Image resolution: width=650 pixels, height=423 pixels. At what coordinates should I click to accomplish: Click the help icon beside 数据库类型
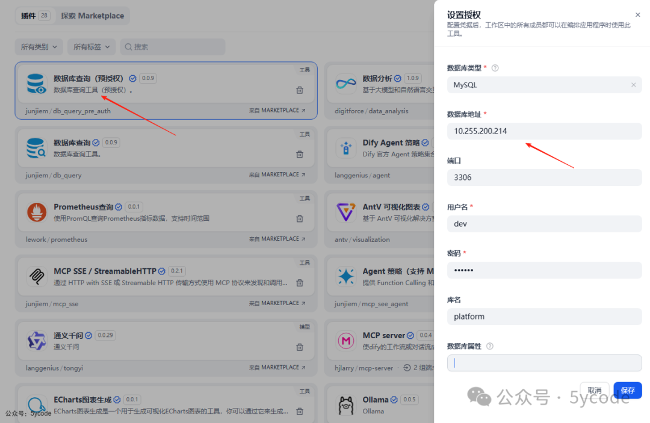pyautogui.click(x=495, y=68)
